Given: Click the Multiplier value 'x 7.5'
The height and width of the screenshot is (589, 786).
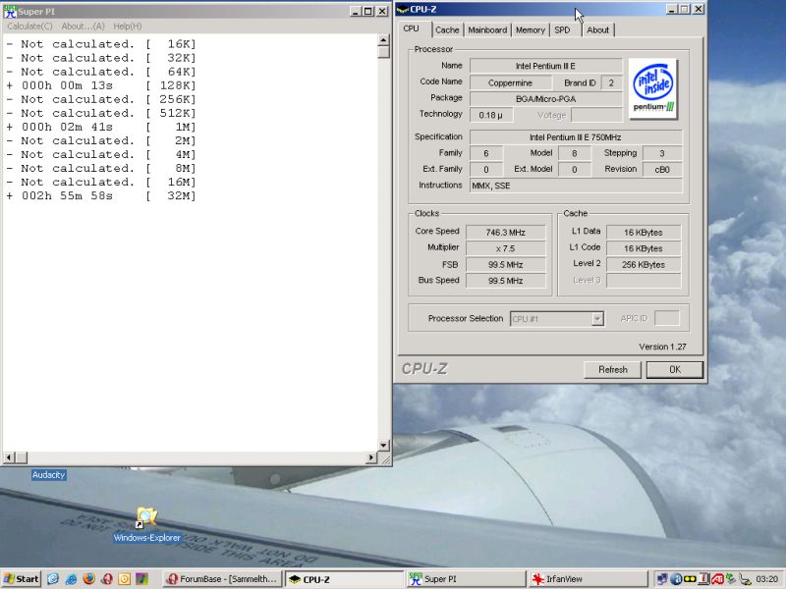Looking at the screenshot, I should [x=505, y=248].
